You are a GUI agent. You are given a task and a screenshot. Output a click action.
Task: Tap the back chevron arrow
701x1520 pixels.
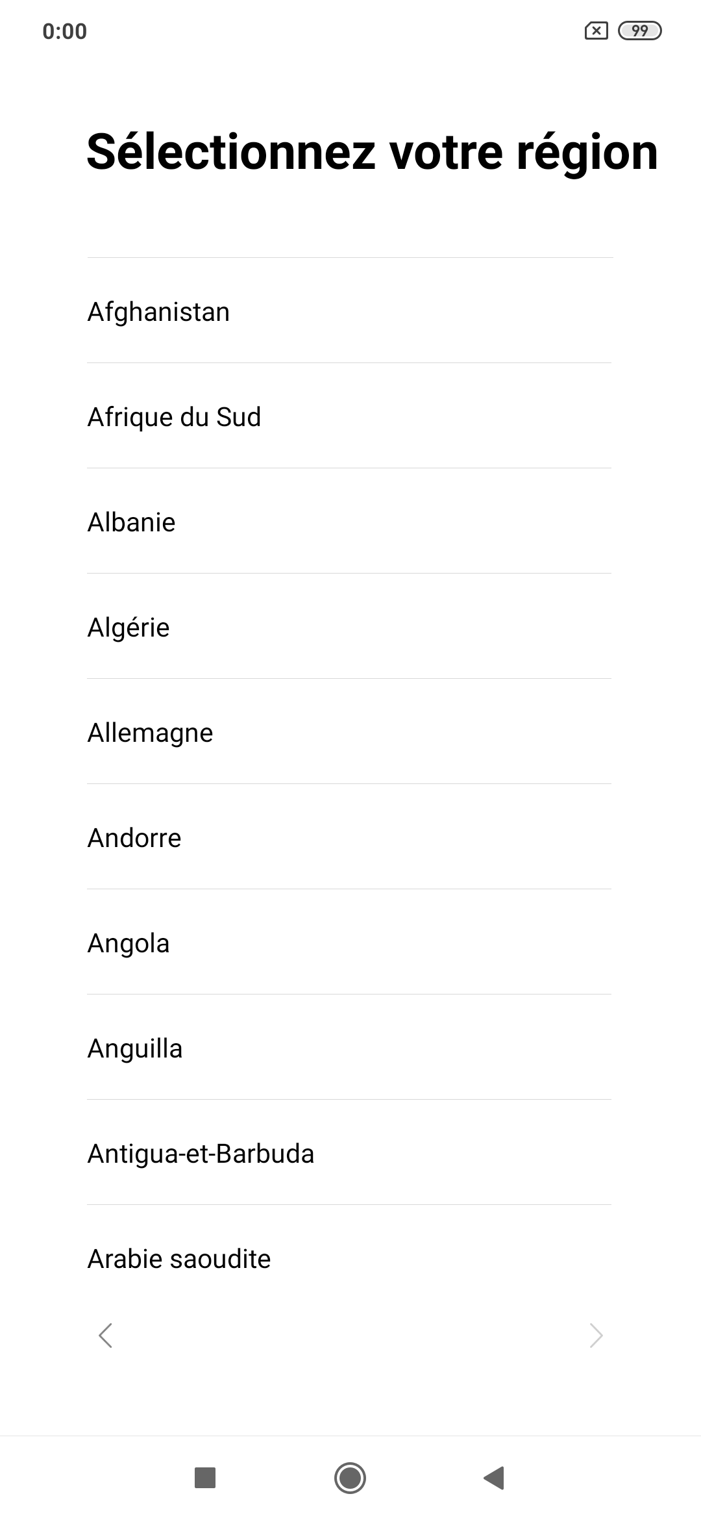(105, 1336)
